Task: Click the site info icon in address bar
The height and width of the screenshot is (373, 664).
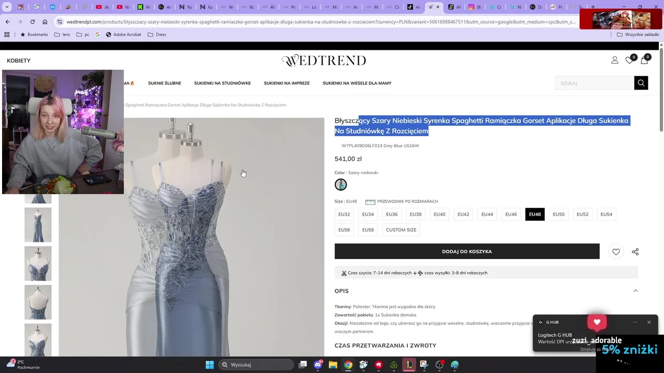Action: point(60,22)
